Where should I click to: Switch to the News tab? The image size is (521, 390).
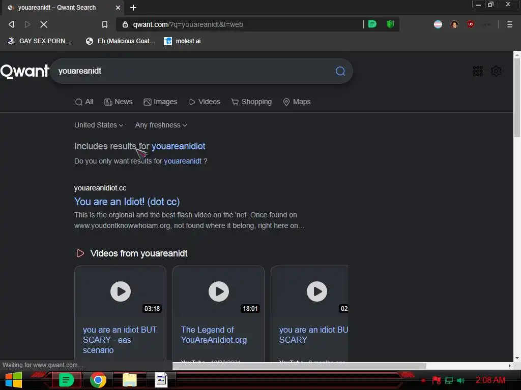pyautogui.click(x=118, y=102)
